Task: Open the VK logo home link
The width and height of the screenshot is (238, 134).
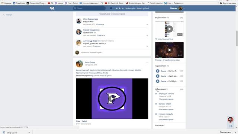Action: (52, 8)
